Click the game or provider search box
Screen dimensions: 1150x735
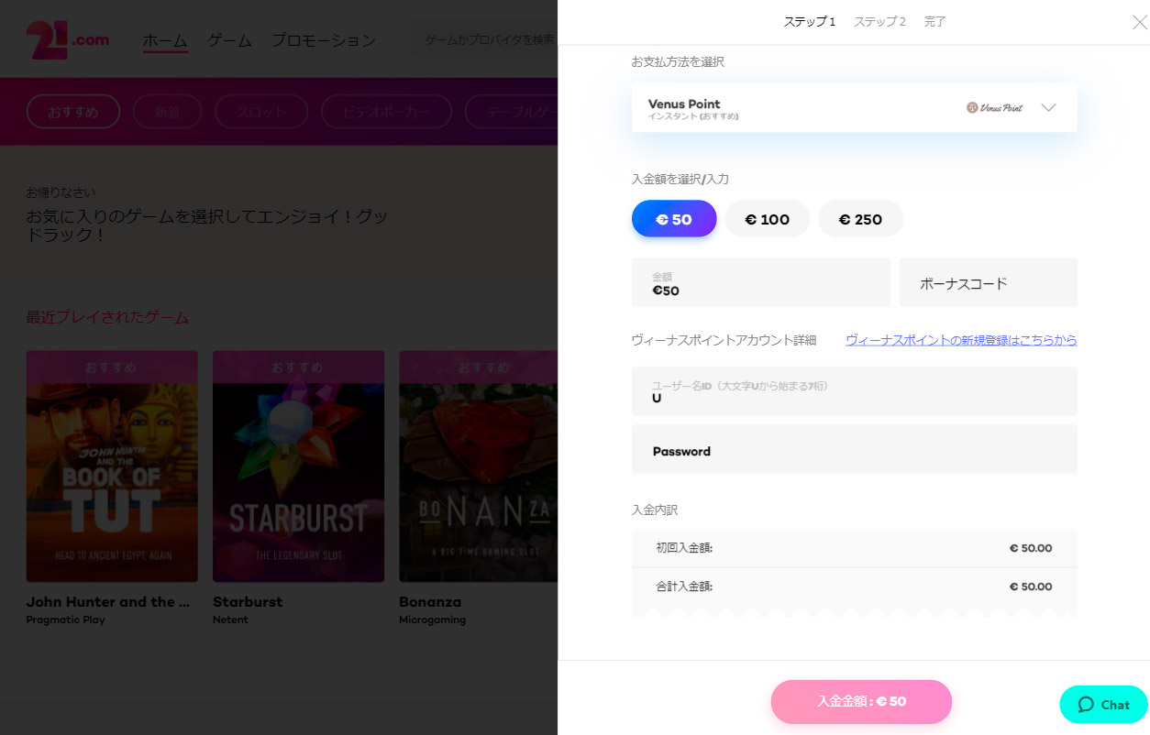coord(486,40)
